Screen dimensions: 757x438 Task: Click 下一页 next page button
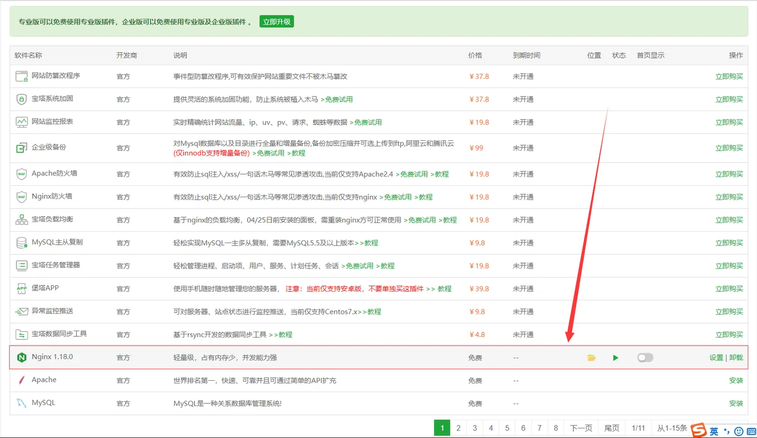[x=581, y=428]
